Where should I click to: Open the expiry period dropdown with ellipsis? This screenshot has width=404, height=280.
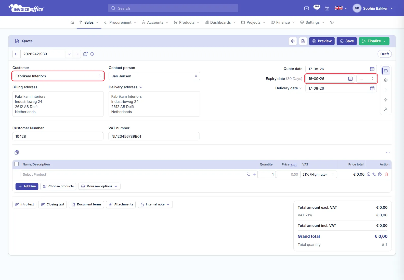click(367, 79)
